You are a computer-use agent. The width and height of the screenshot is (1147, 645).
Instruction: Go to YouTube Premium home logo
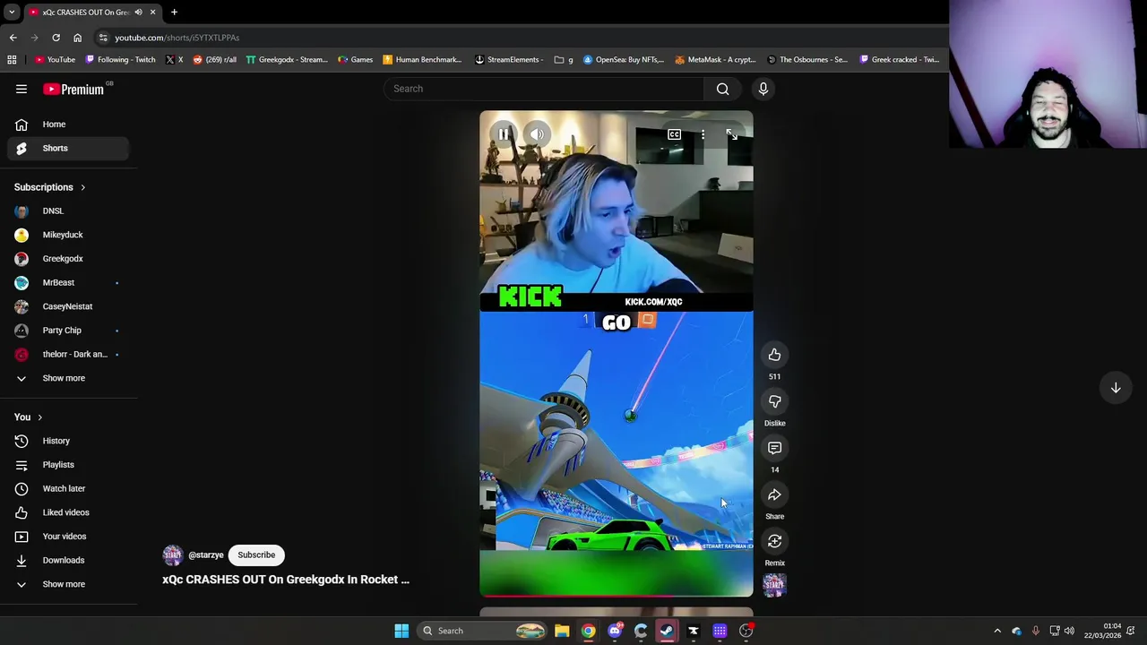(73, 89)
